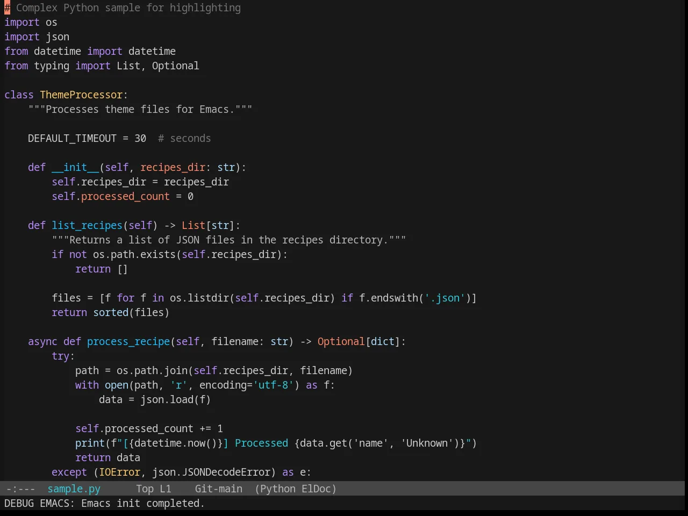Click the 'utf-8' encoding string
The image size is (688, 516).
pyautogui.click(x=274, y=385)
